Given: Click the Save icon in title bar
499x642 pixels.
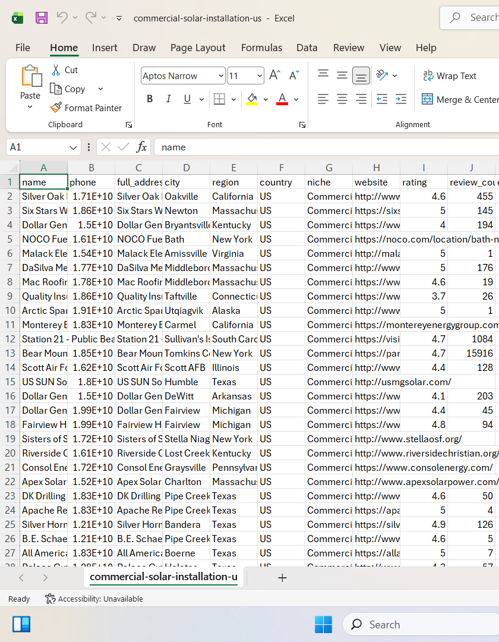Looking at the screenshot, I should 42,18.
